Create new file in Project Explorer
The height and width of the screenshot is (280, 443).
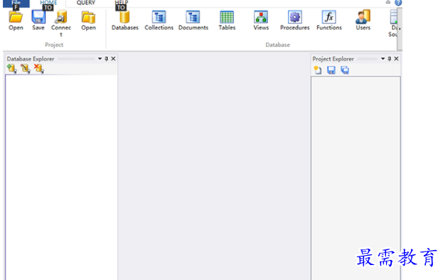pyautogui.click(x=318, y=70)
